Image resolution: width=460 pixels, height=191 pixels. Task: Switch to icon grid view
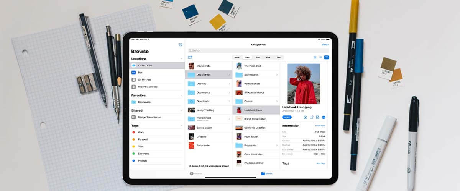[x=315, y=57]
